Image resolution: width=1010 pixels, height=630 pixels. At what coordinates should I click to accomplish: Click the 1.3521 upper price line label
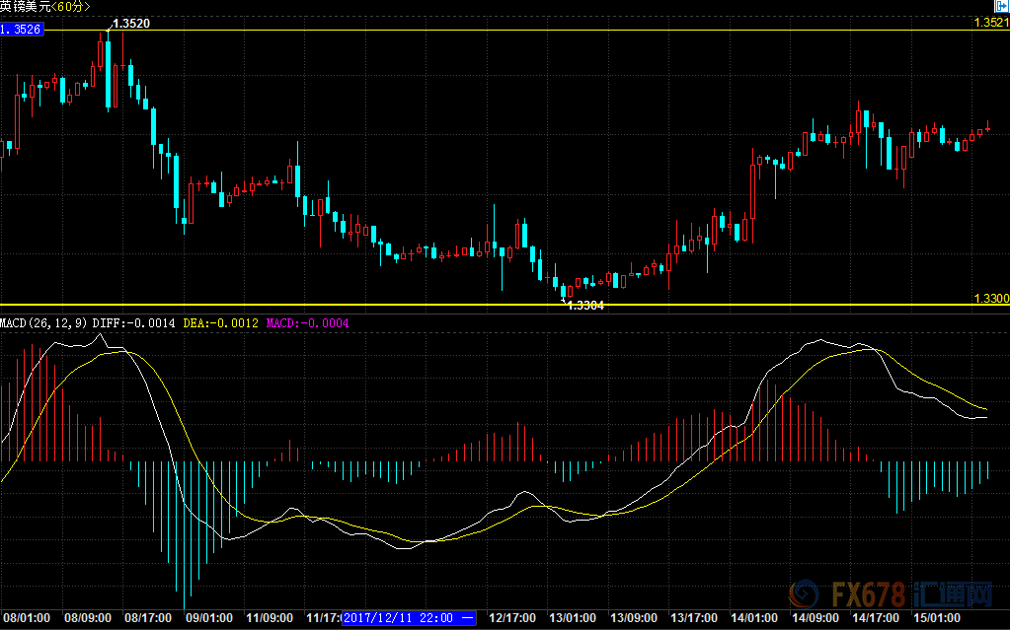(x=991, y=22)
